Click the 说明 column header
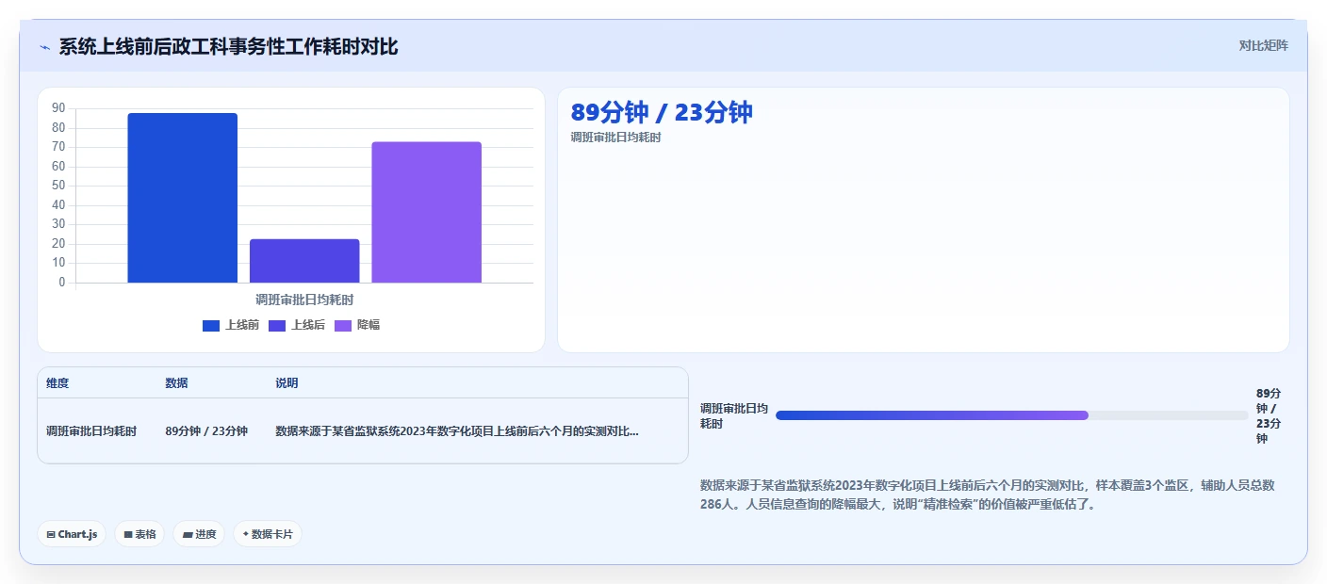Screen dimensions: 1327x584 287,383
